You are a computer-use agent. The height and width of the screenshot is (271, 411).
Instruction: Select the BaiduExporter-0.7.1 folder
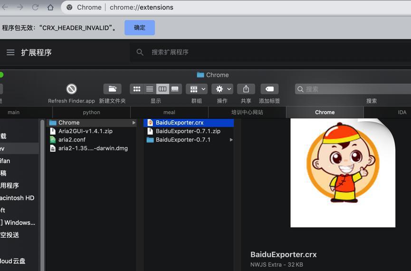(189, 140)
